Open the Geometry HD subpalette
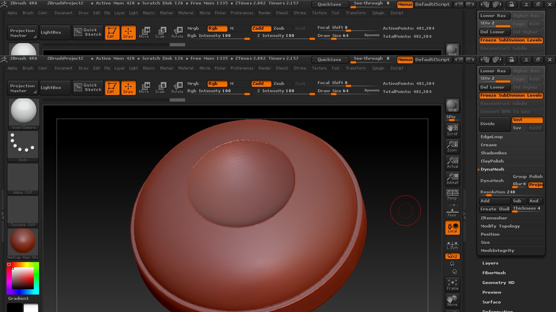The width and height of the screenshot is (556, 312). coord(498,283)
